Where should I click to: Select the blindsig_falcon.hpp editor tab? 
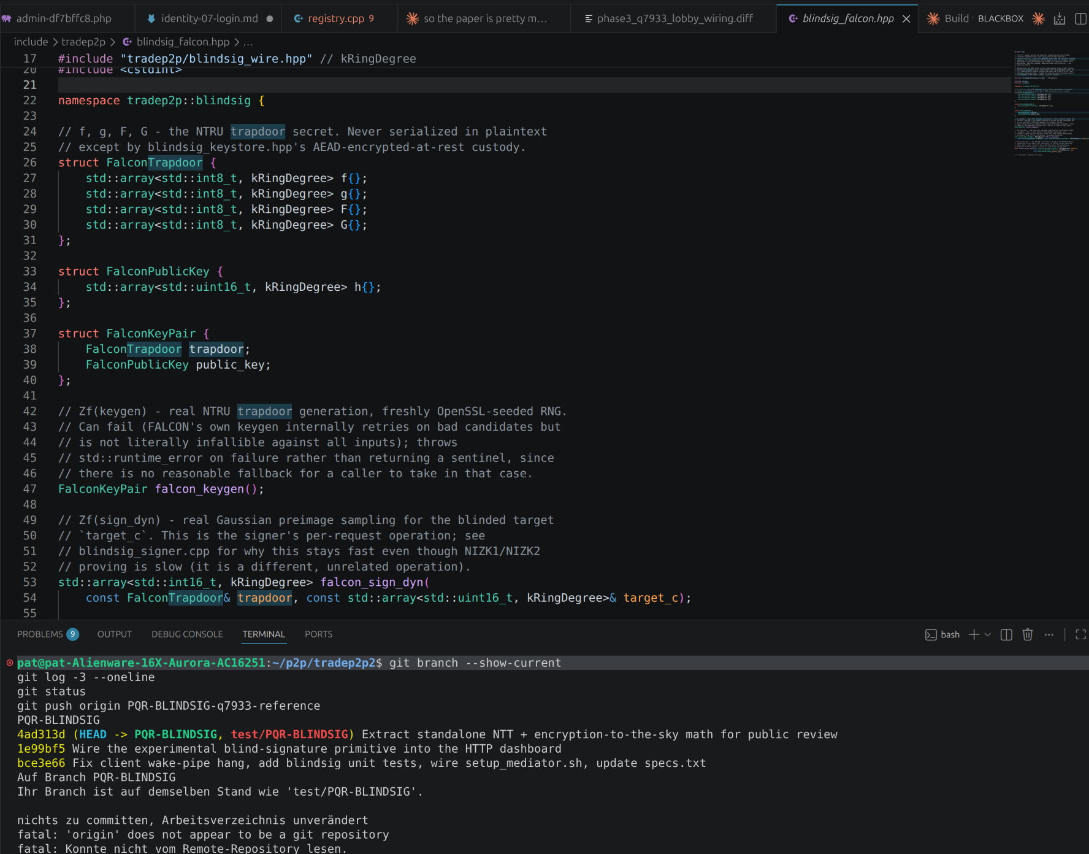click(x=847, y=18)
